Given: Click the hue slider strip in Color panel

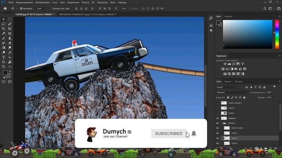Looking at the screenshot, I should tap(277, 34).
